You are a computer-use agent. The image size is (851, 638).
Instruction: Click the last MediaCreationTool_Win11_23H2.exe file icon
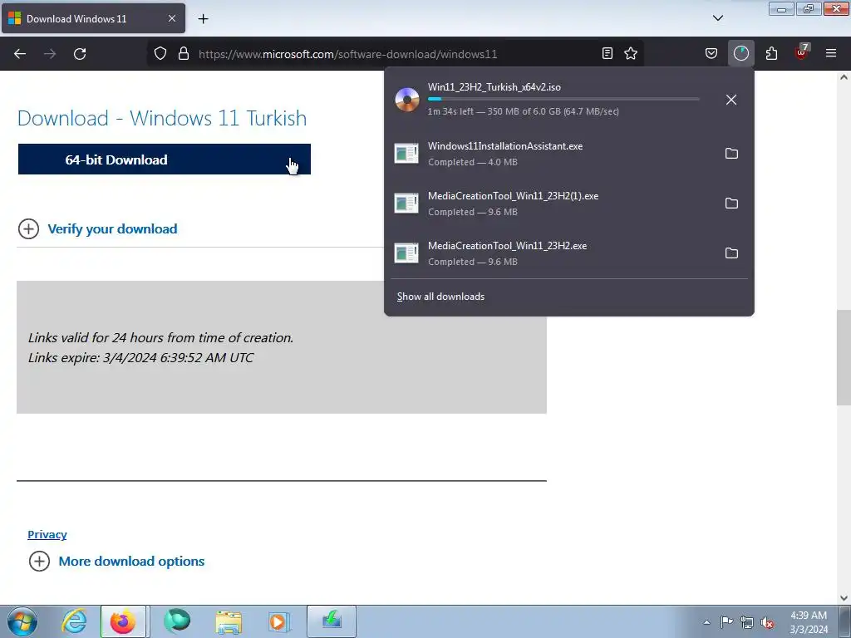point(406,253)
